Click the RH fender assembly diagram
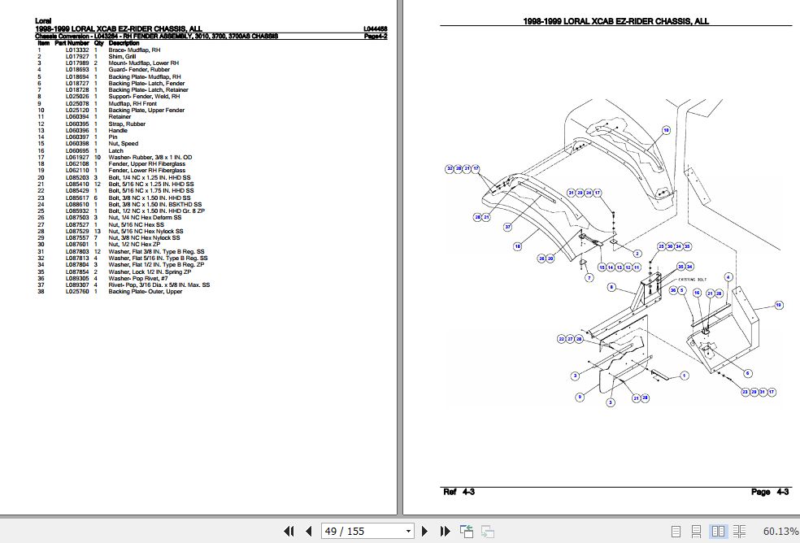Viewport: 800px width, 543px height. pyautogui.click(x=634, y=260)
